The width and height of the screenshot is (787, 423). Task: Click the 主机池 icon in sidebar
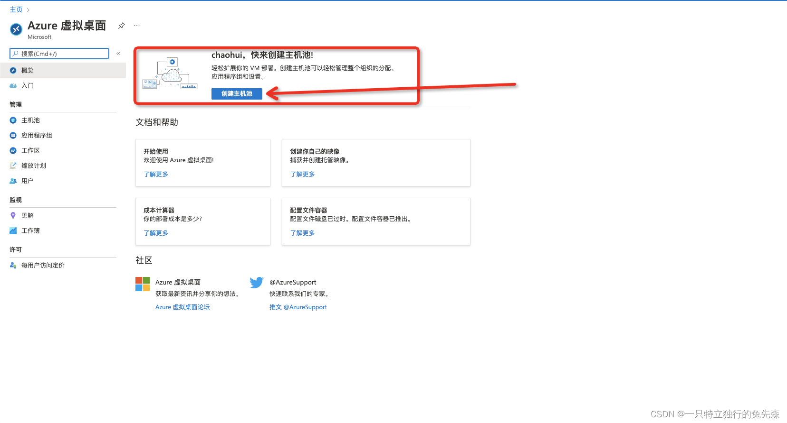point(13,120)
